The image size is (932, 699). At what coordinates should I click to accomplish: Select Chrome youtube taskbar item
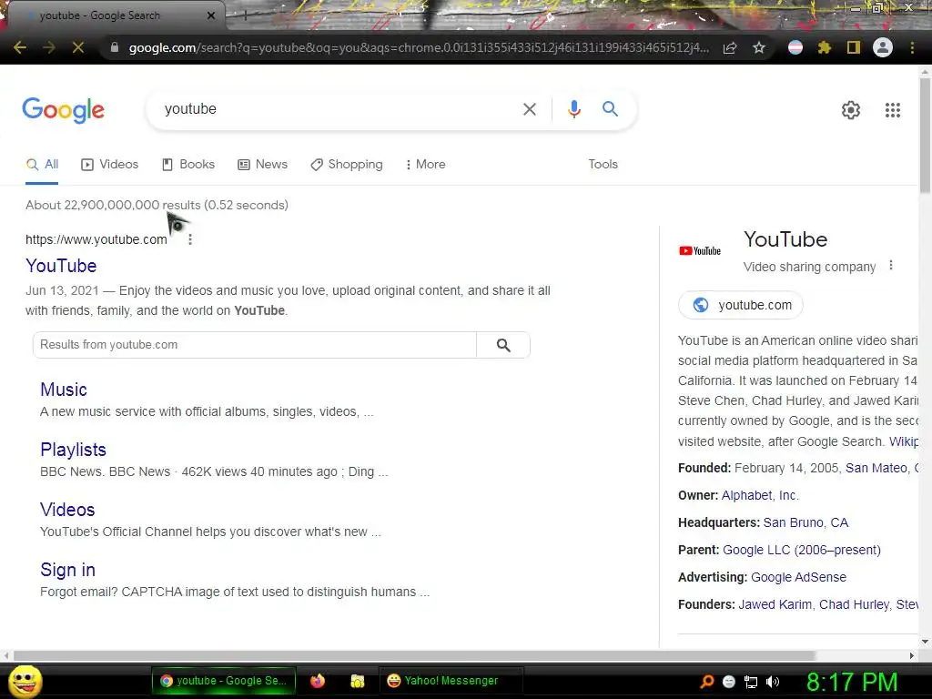(x=224, y=681)
